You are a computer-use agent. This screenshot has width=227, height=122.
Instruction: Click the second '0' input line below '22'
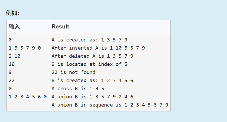click(x=10, y=89)
